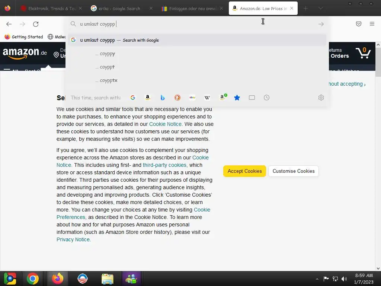Open the Amazon shopping cart
Image resolution: width=381 pixels, height=286 pixels.
(x=363, y=53)
